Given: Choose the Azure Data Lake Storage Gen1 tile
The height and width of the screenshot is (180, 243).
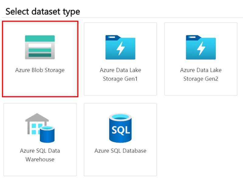Looking at the screenshot, I should click(x=120, y=58).
